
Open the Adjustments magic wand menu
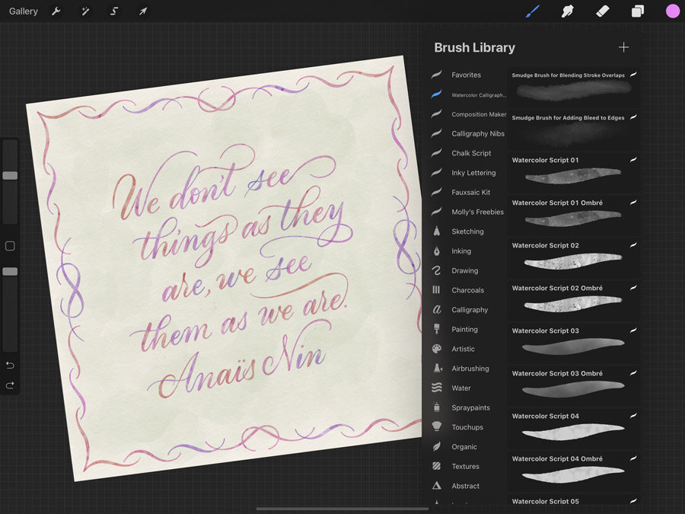(x=85, y=11)
